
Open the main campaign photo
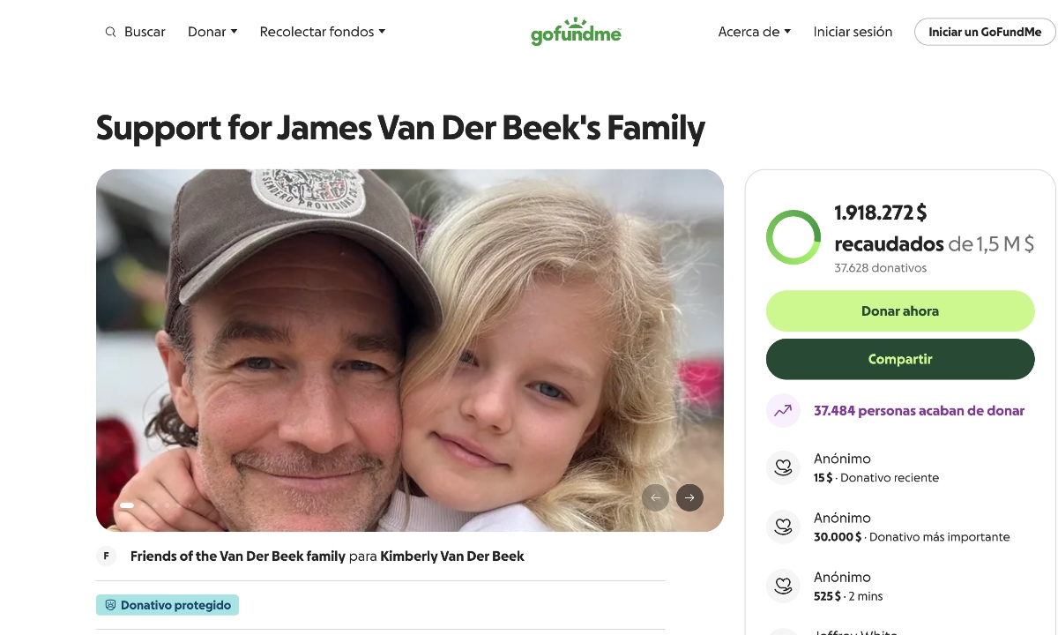click(x=410, y=350)
